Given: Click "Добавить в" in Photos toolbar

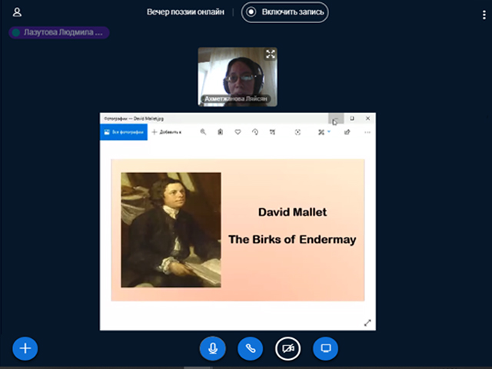Looking at the screenshot, I should (166, 132).
